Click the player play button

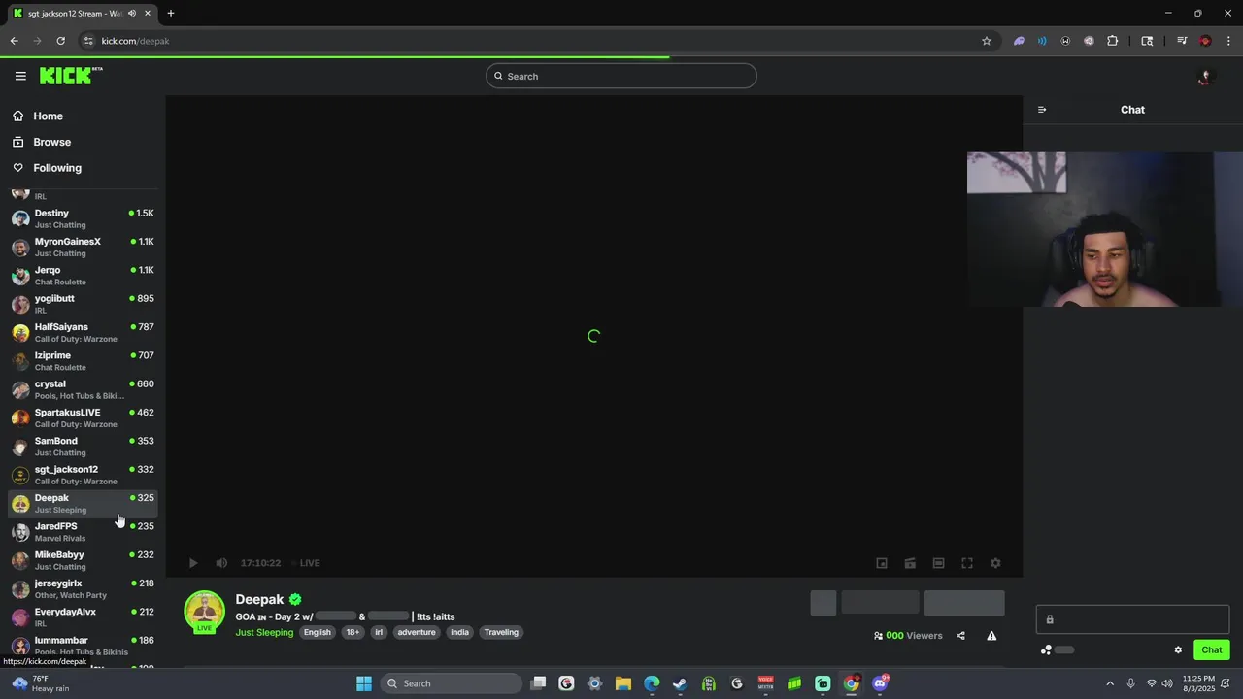coord(193,563)
